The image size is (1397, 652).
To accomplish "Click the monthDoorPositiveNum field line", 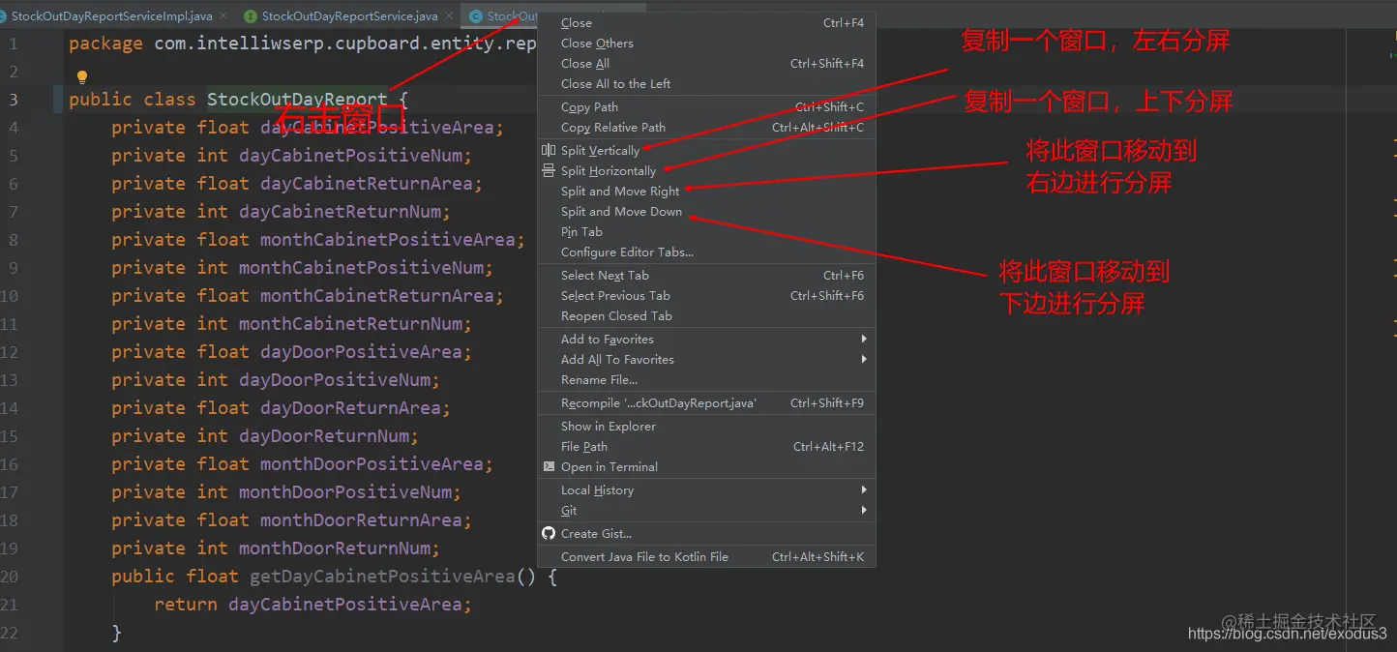I will coord(286,492).
